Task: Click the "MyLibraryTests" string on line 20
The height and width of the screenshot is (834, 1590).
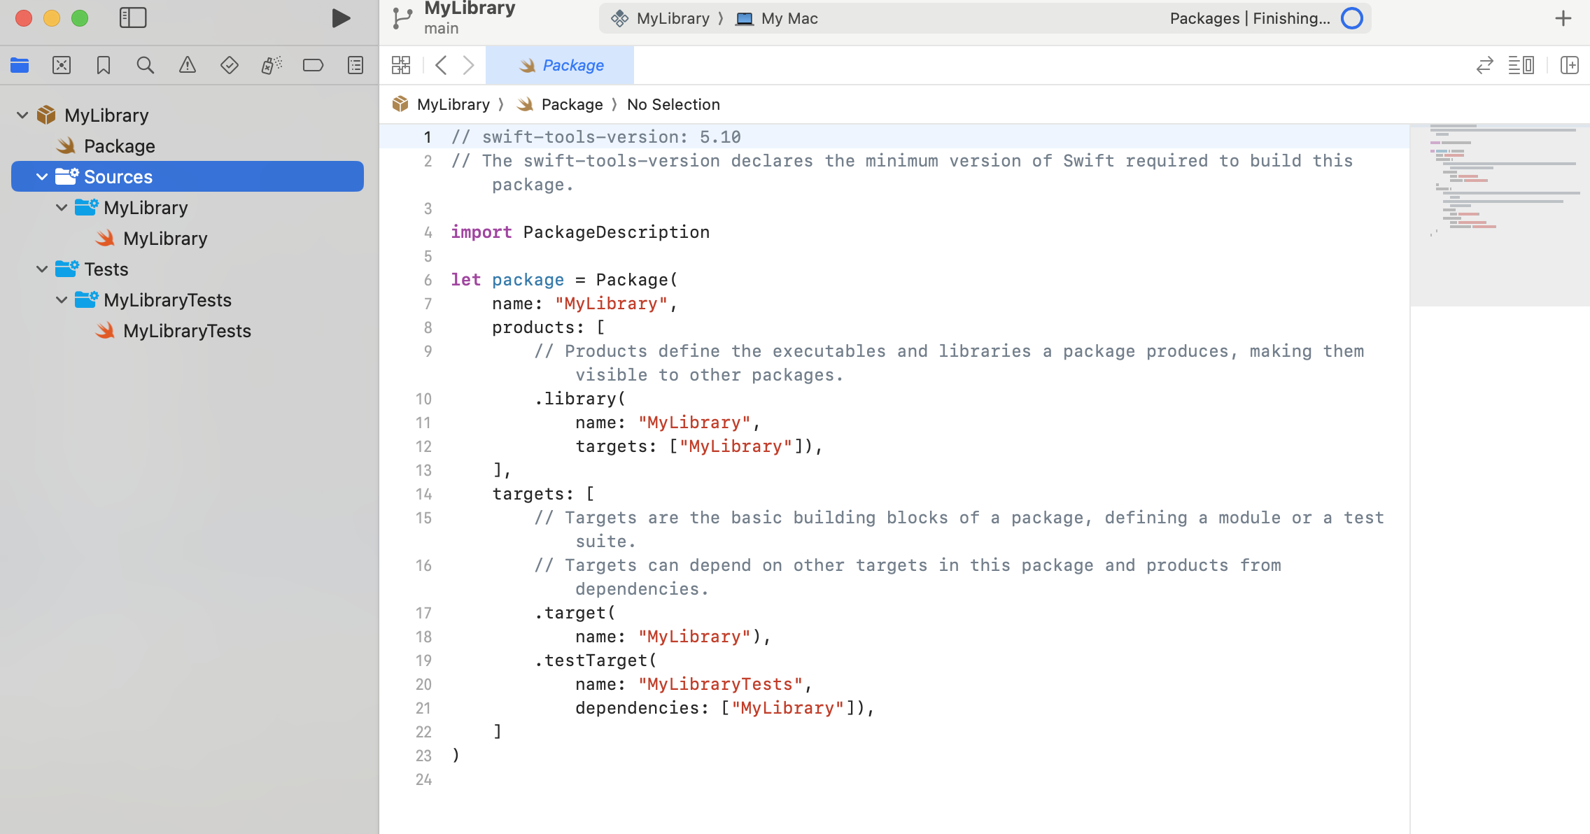Action: tap(720, 684)
